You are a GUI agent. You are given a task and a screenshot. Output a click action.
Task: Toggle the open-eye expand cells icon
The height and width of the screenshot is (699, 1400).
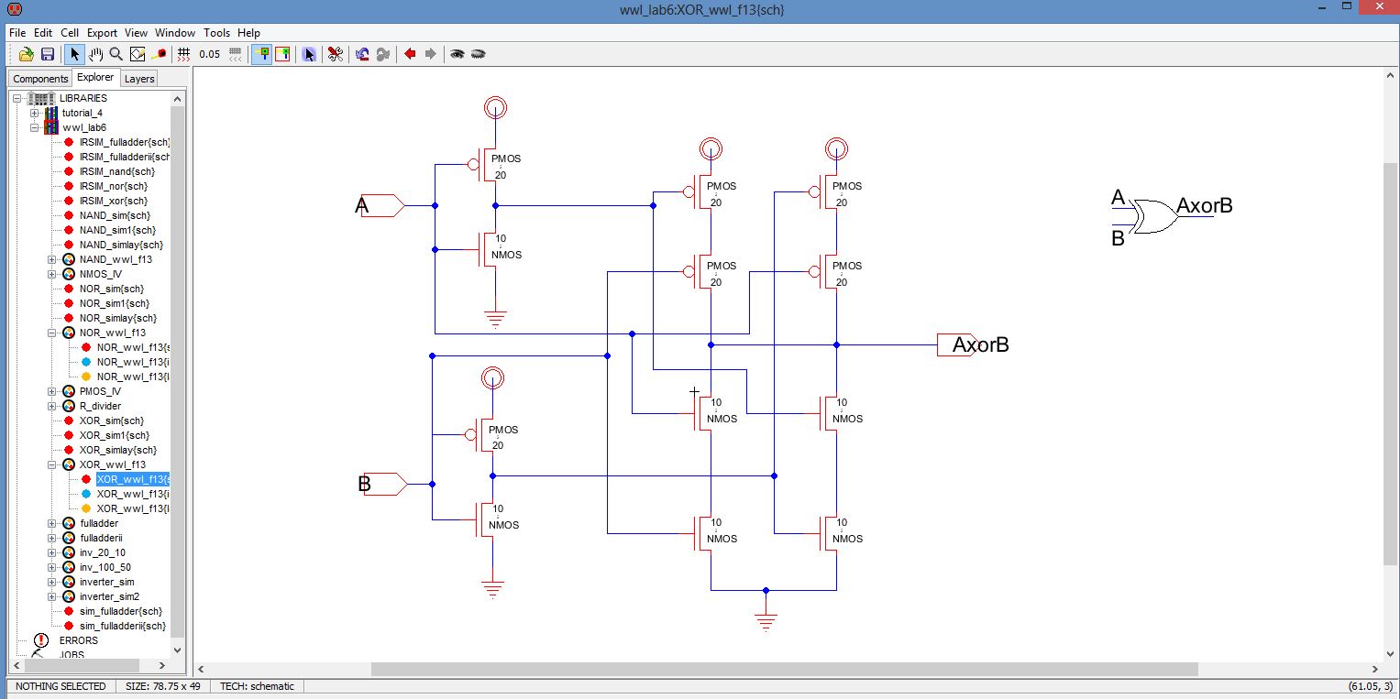coord(457,54)
